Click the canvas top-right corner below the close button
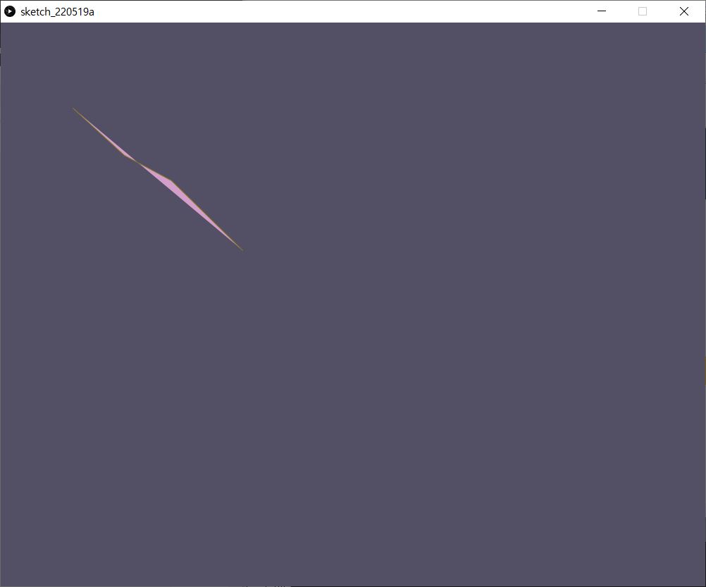Viewport: 706px width, 587px height. [x=702, y=27]
